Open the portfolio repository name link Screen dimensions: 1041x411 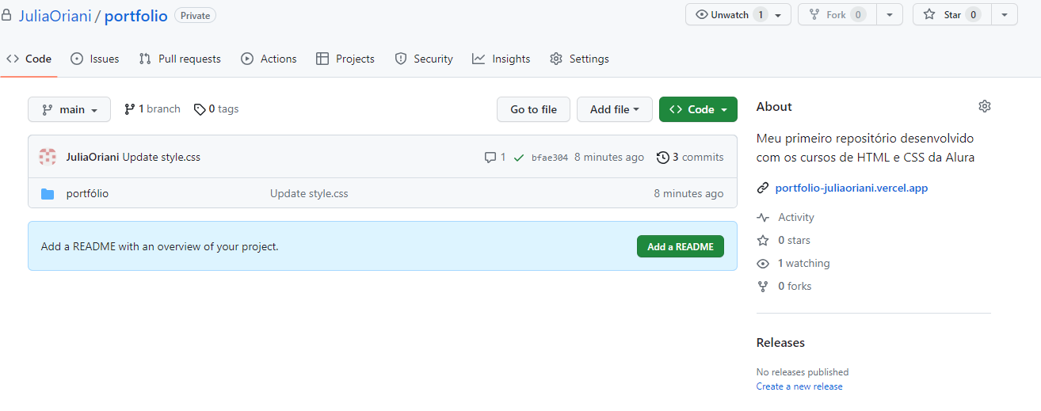pyautogui.click(x=136, y=16)
